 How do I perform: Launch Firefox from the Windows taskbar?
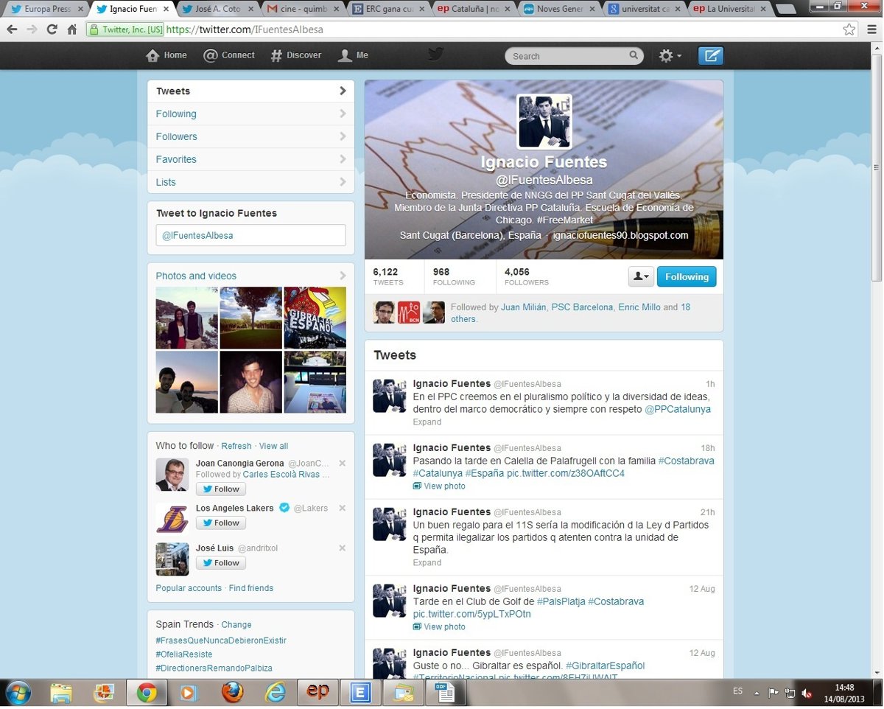[x=232, y=693]
